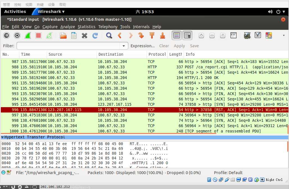Reset text size to normal

[x=223, y=35]
